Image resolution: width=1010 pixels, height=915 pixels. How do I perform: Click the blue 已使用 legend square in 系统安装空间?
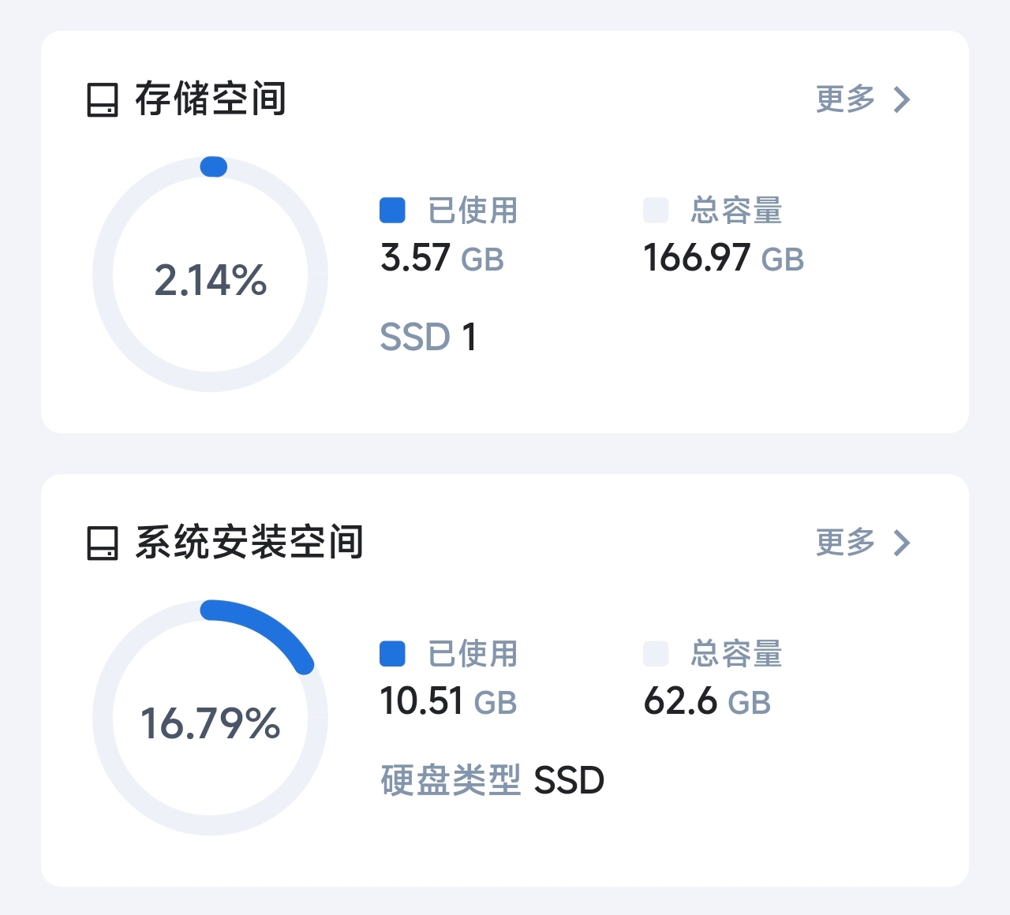click(x=392, y=654)
